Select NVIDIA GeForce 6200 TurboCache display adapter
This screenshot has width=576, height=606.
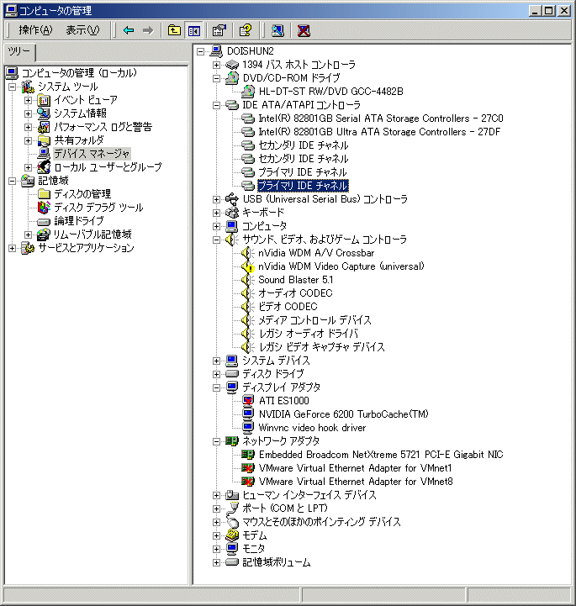pyautogui.click(x=343, y=414)
